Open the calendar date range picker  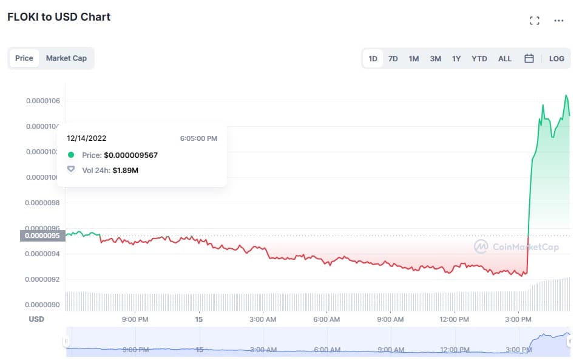(x=529, y=58)
